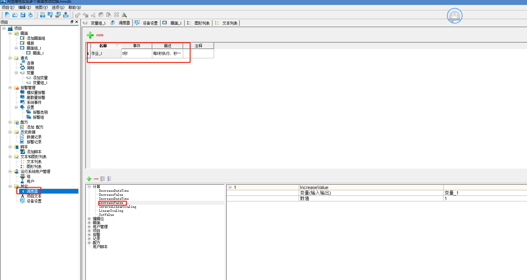Open 用户 in the project tree

[x=30, y=181]
